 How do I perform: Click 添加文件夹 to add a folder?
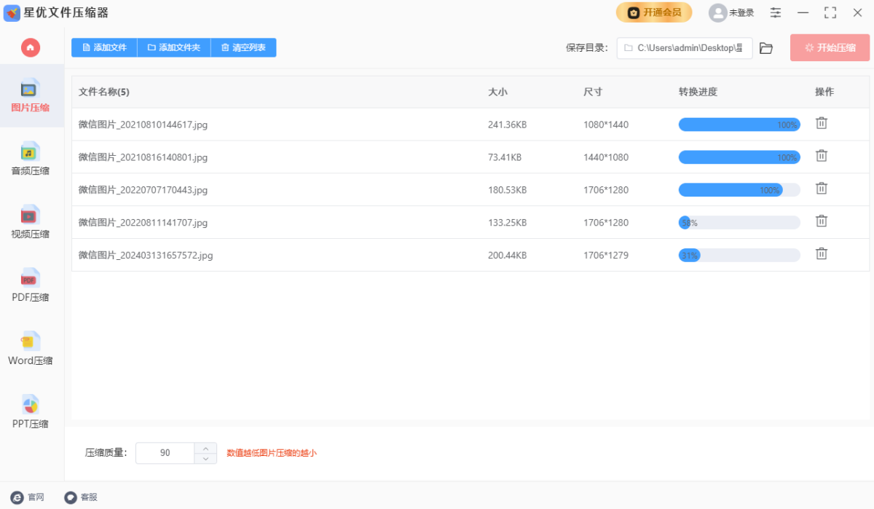(x=173, y=47)
